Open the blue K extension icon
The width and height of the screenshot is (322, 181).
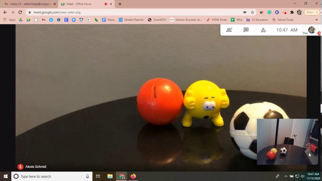coord(277,12)
